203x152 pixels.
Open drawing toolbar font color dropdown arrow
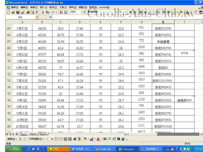[x=101, y=139]
